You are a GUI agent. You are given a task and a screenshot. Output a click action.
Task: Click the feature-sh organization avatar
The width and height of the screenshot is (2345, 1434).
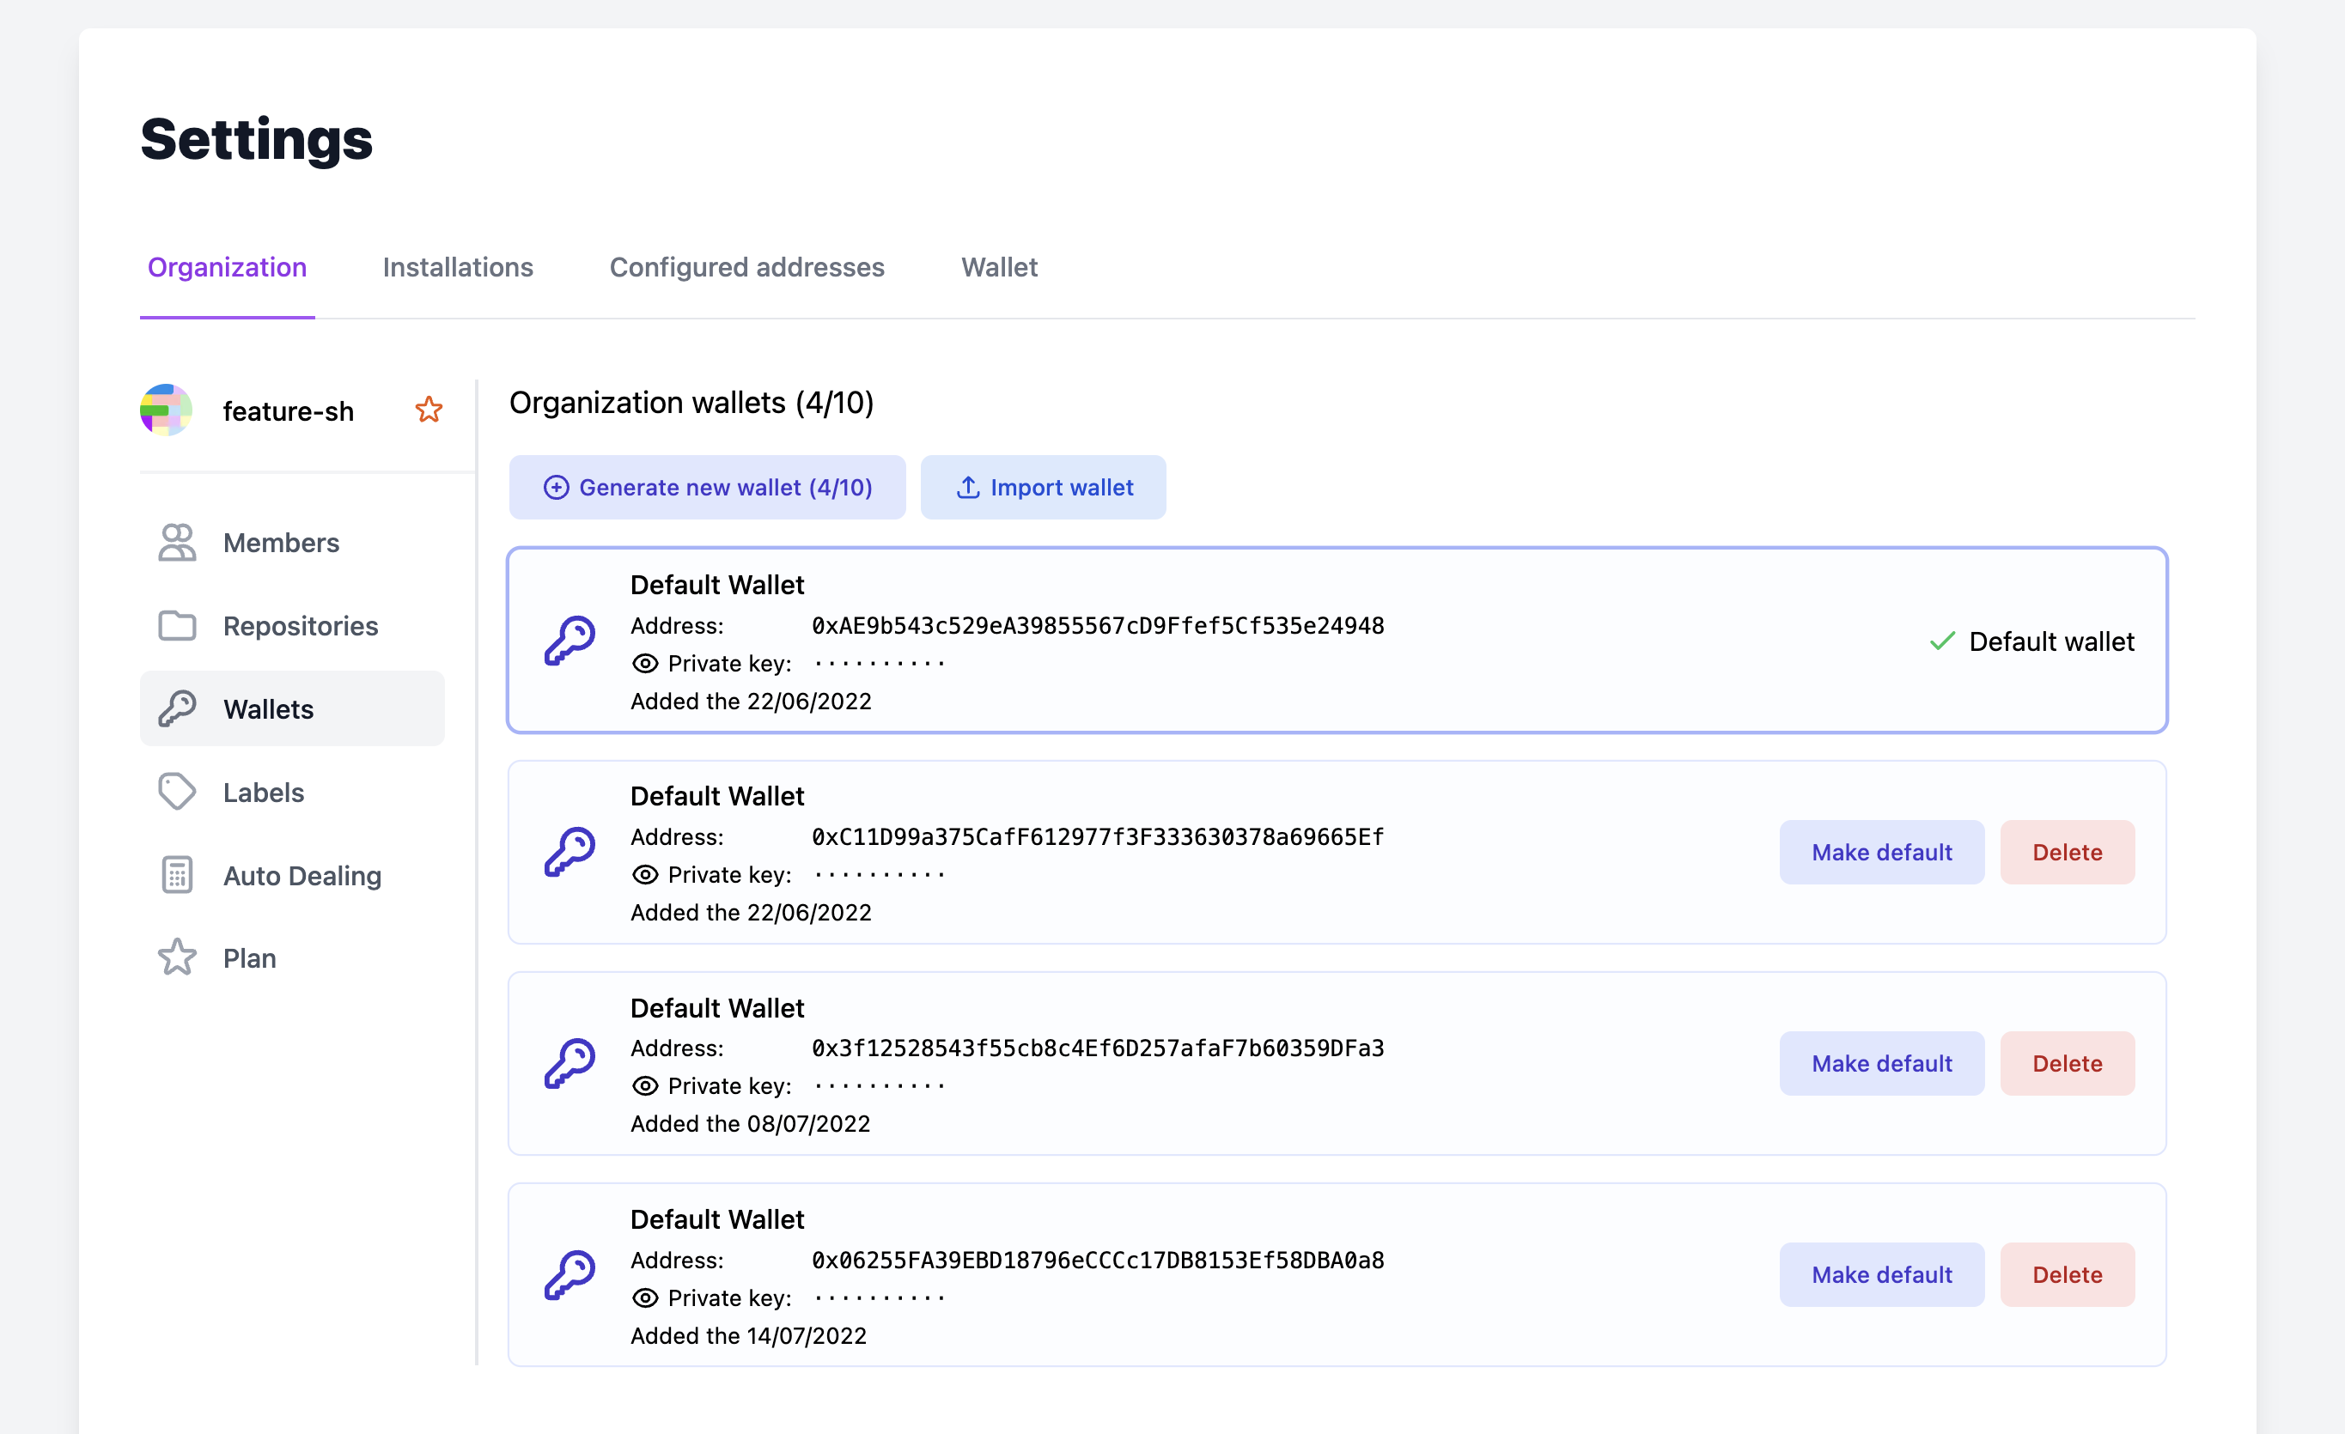tap(167, 410)
